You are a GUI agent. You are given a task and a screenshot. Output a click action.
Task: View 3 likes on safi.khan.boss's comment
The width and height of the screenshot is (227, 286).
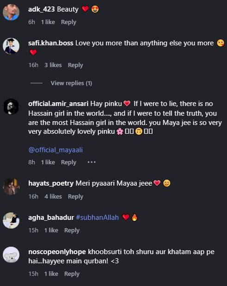point(53,65)
